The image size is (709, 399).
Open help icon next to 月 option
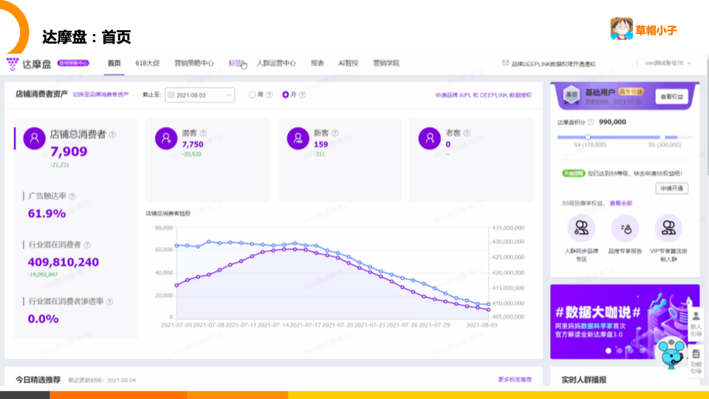(303, 95)
